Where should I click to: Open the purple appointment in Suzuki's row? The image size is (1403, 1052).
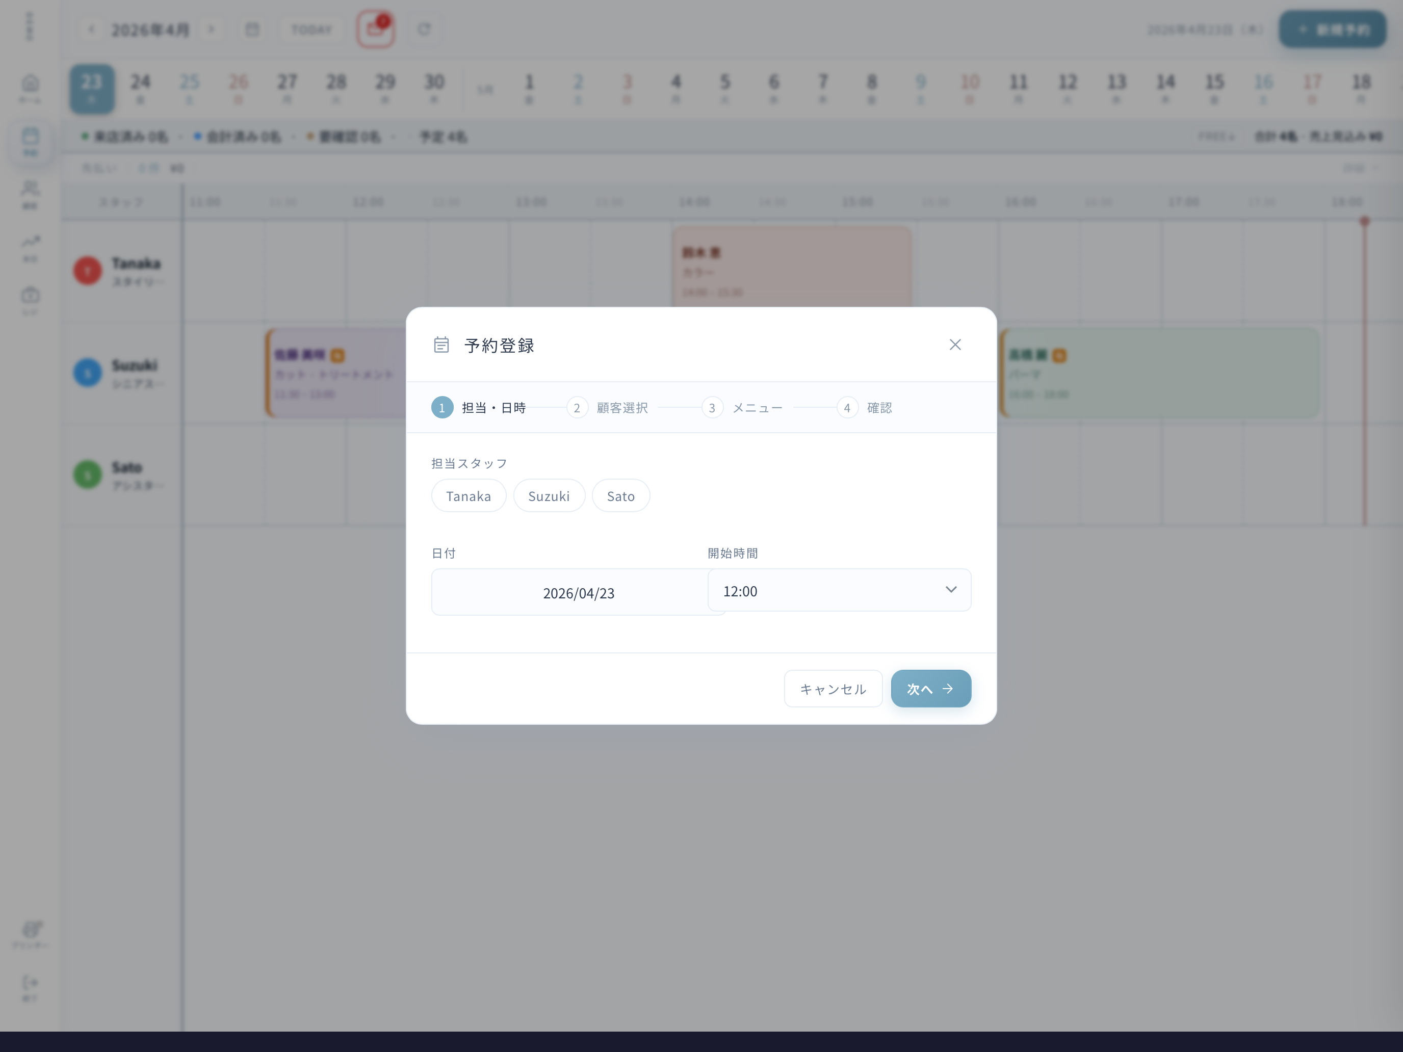[336, 373]
